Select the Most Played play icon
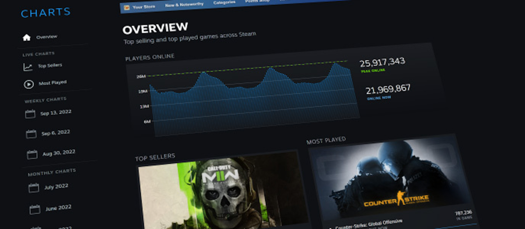The image size is (525, 229). (29, 85)
